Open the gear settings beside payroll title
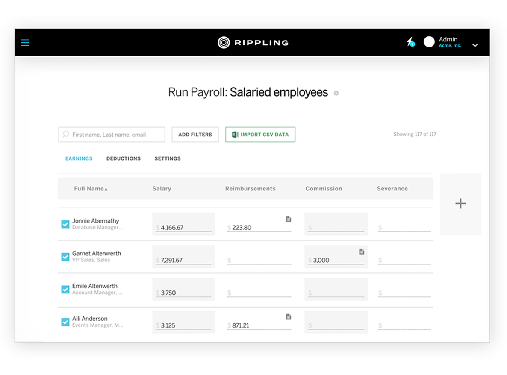 pyautogui.click(x=336, y=93)
